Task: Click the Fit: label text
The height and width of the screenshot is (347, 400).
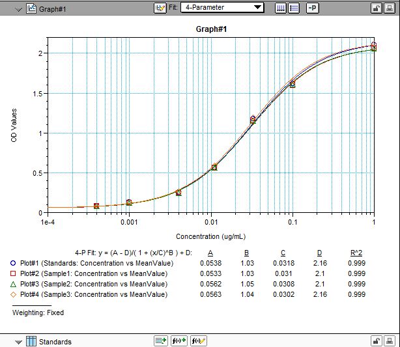Action: tap(173, 7)
